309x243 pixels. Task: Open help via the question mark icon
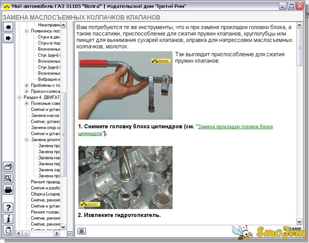[x=8, y=208]
